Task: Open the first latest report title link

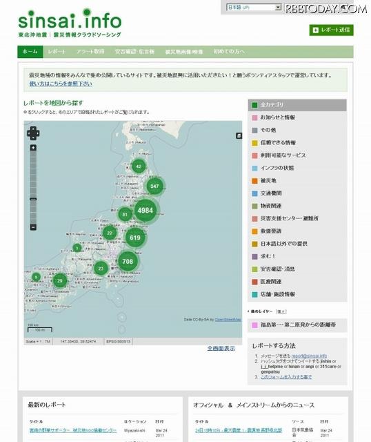Action: (73, 430)
